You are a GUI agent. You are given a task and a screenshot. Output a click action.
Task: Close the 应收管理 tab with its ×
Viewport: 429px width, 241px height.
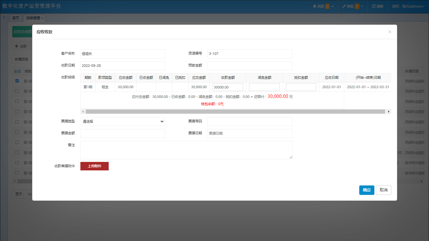[x=42, y=18]
